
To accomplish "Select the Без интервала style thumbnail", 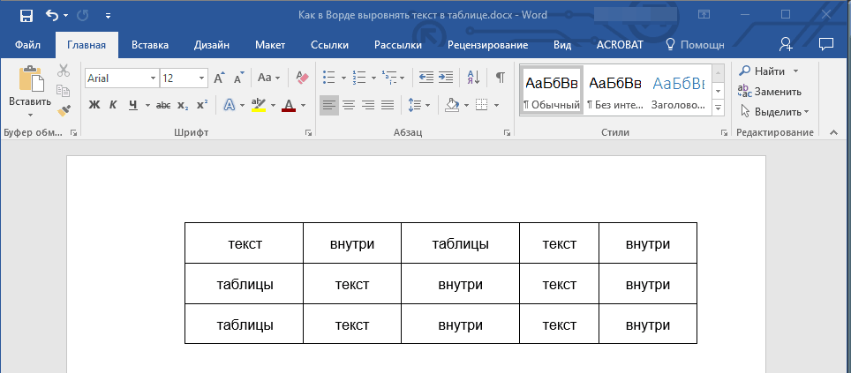I will pos(614,90).
